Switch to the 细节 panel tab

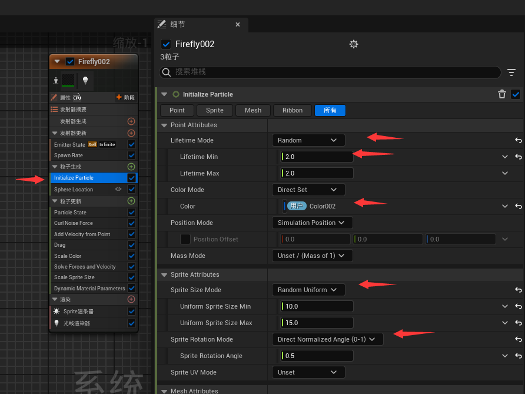click(201, 25)
